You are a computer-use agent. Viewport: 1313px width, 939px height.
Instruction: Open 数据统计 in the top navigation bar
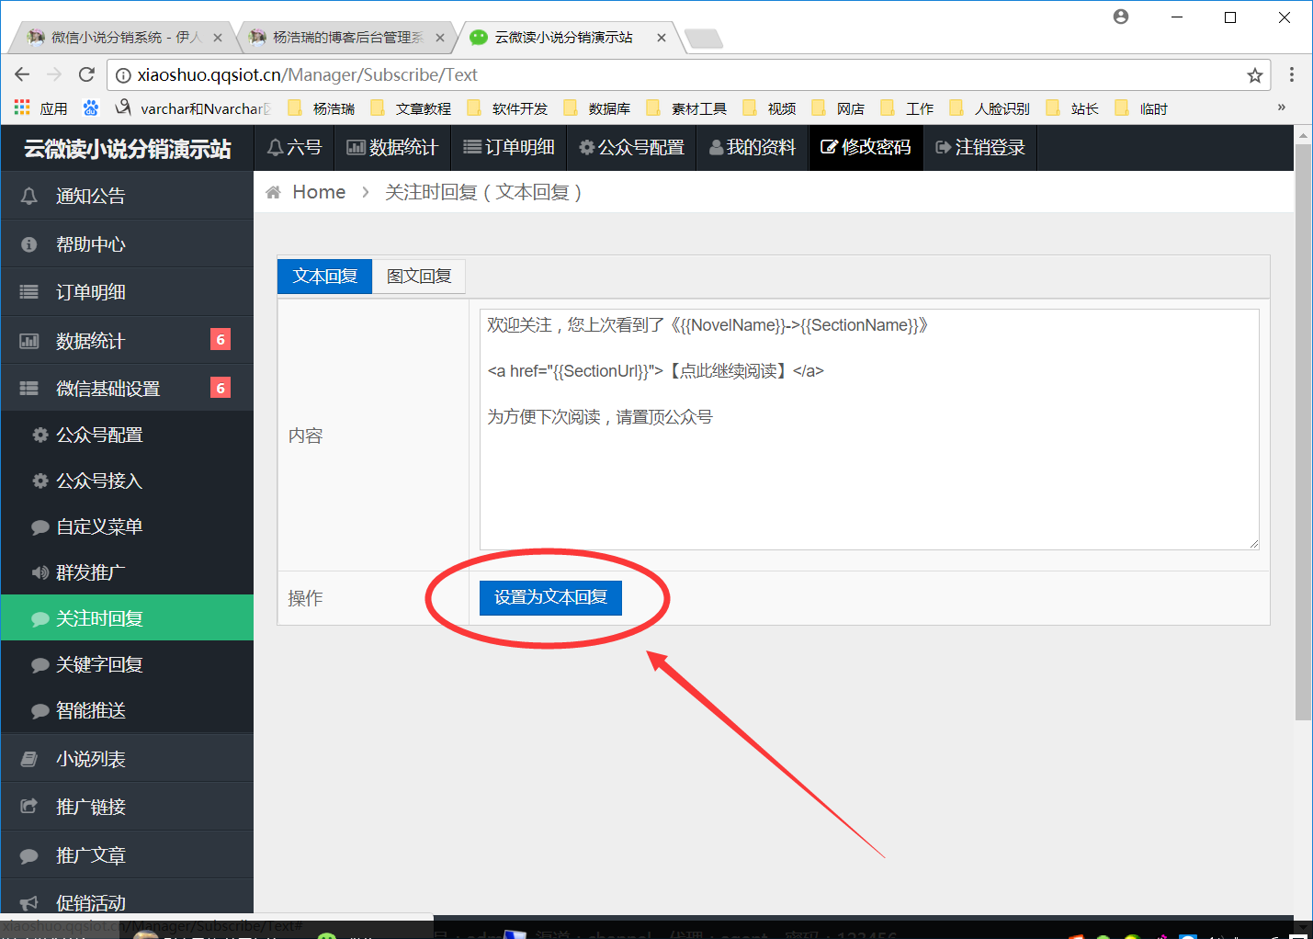coord(392,147)
